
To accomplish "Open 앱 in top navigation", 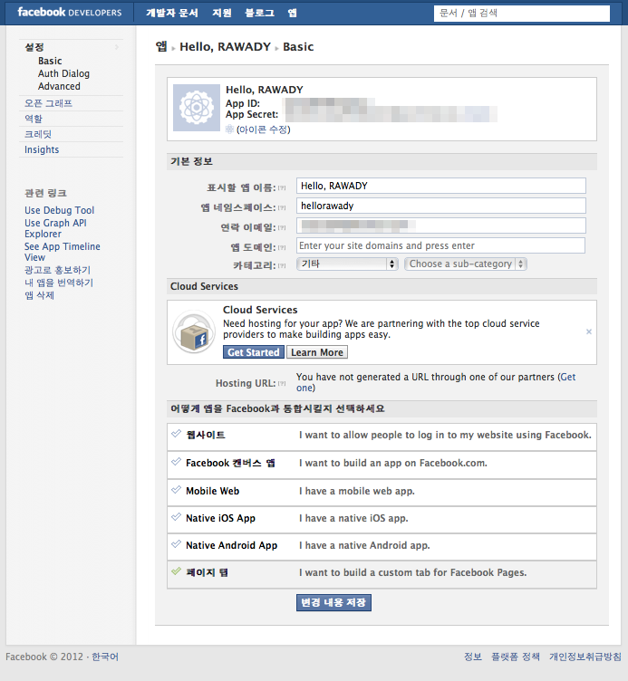I will [x=293, y=13].
